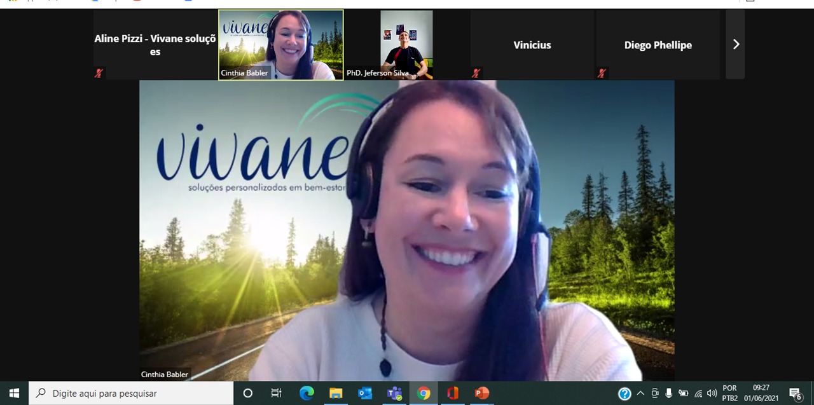Open File Explorer from taskbar
This screenshot has height=405, width=814.
click(336, 394)
